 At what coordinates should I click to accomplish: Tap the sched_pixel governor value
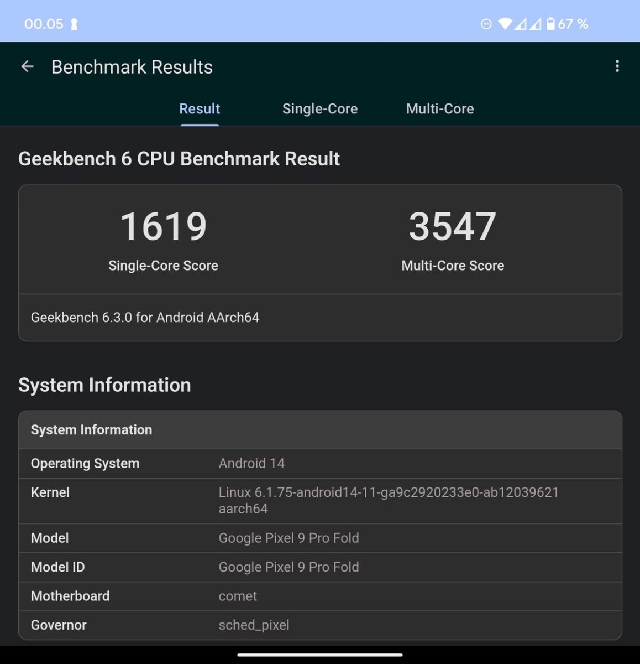point(254,625)
